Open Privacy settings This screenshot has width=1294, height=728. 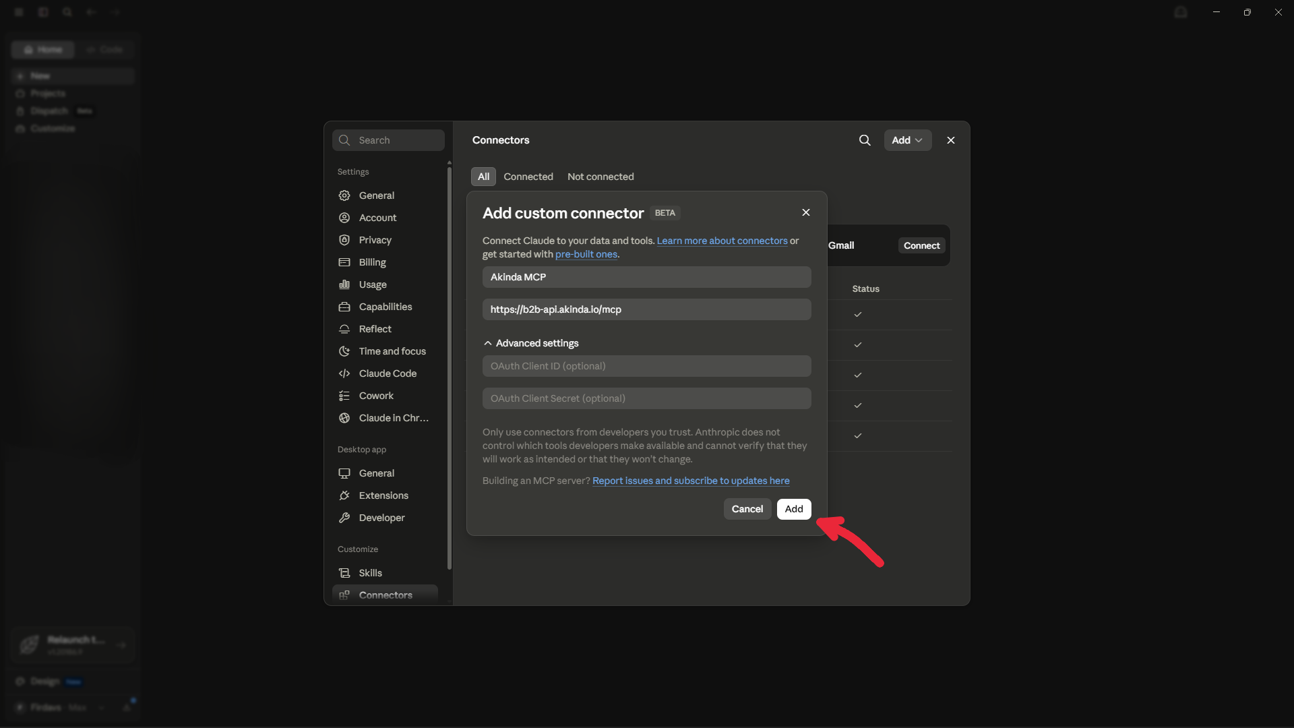click(x=385, y=240)
